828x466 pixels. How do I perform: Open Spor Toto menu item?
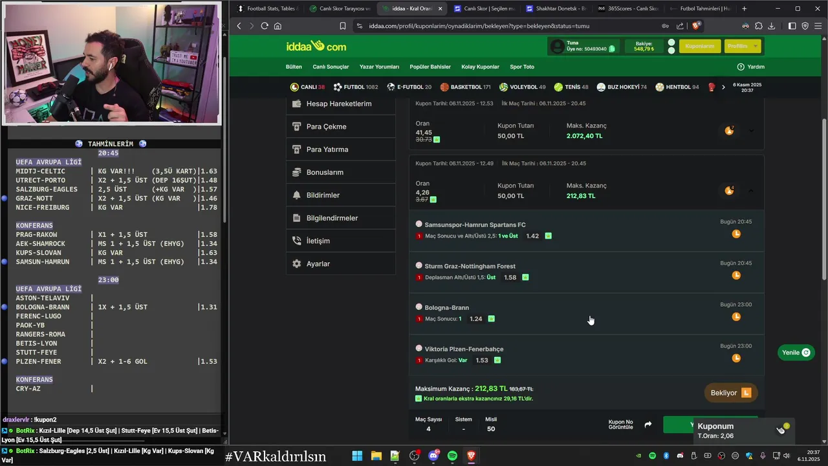(x=522, y=67)
